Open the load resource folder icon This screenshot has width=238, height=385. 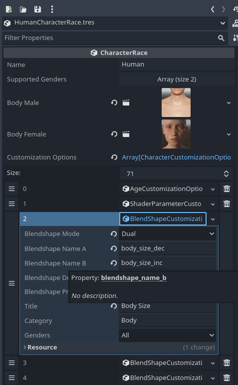tap(22, 9)
